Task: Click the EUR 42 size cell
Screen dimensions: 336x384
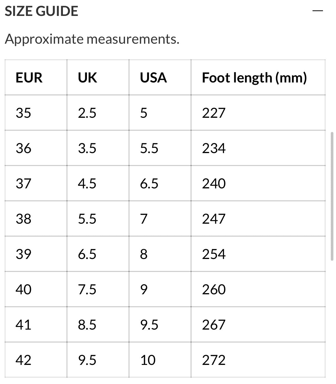Action: (23, 360)
